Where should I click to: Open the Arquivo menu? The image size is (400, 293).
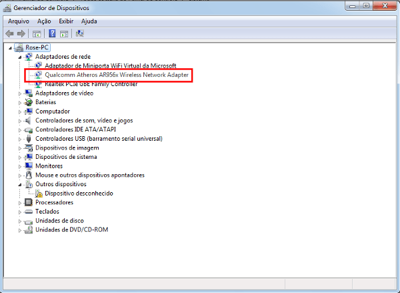(x=19, y=21)
